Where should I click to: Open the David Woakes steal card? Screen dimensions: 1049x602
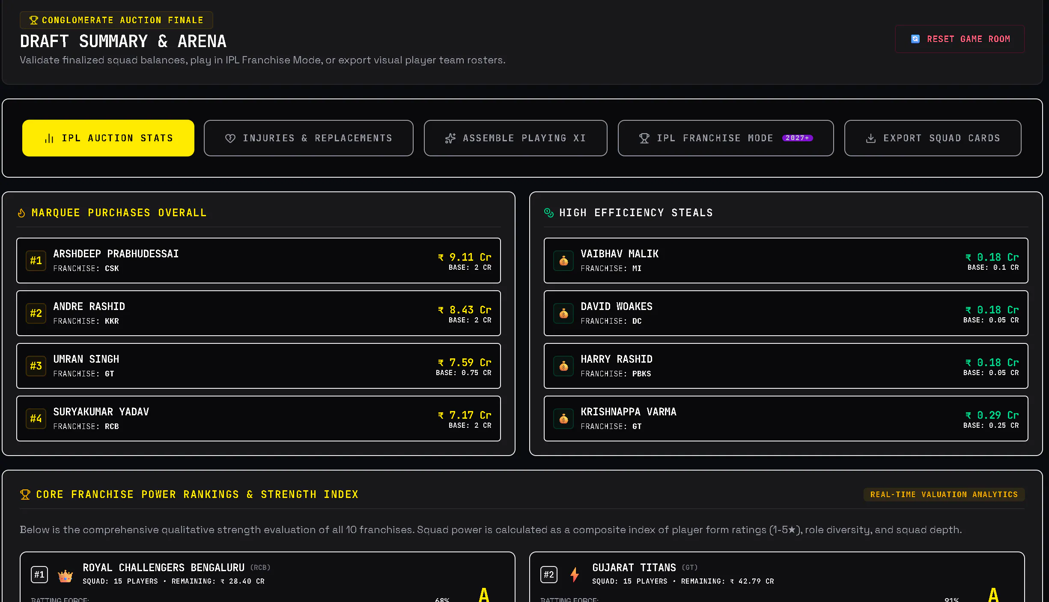(x=786, y=313)
